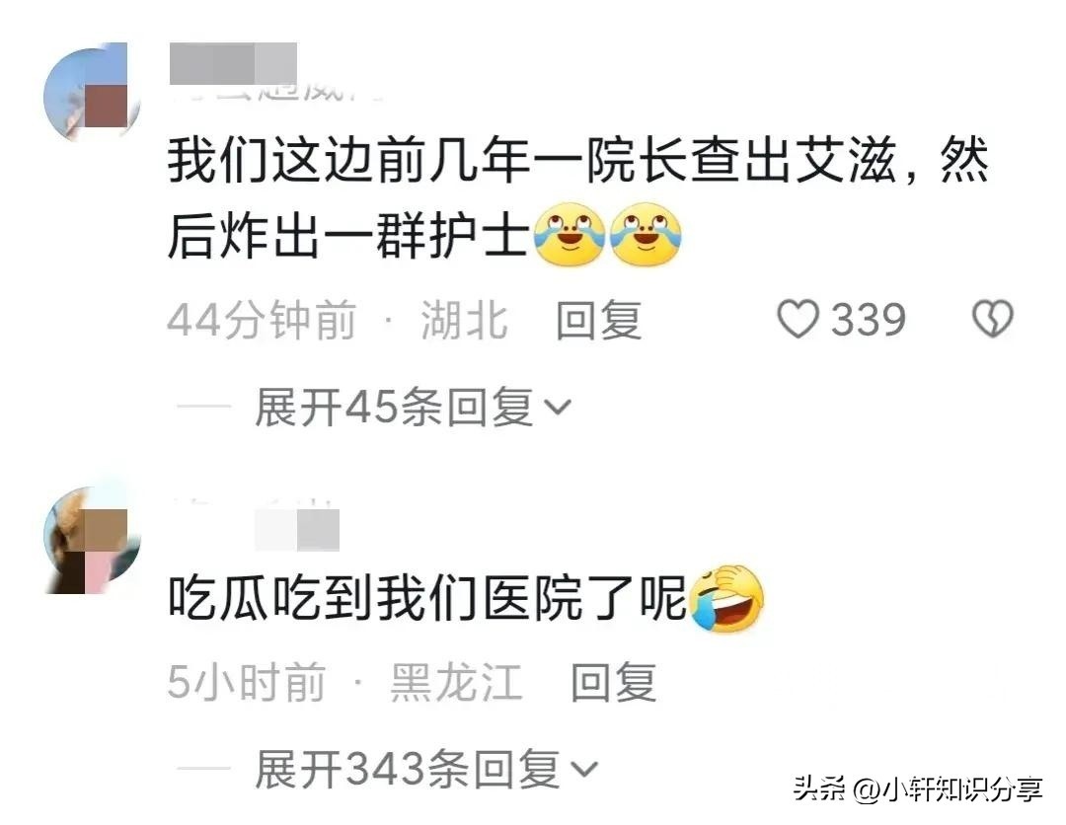The image size is (1066, 825).
Task: Tap the first crying-smile emoji in comment
Action: (570, 235)
